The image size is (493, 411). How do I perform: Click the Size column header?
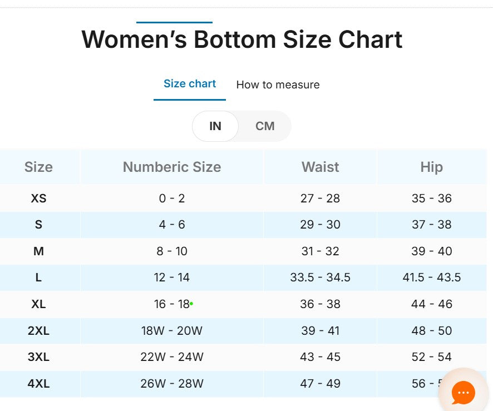38,167
